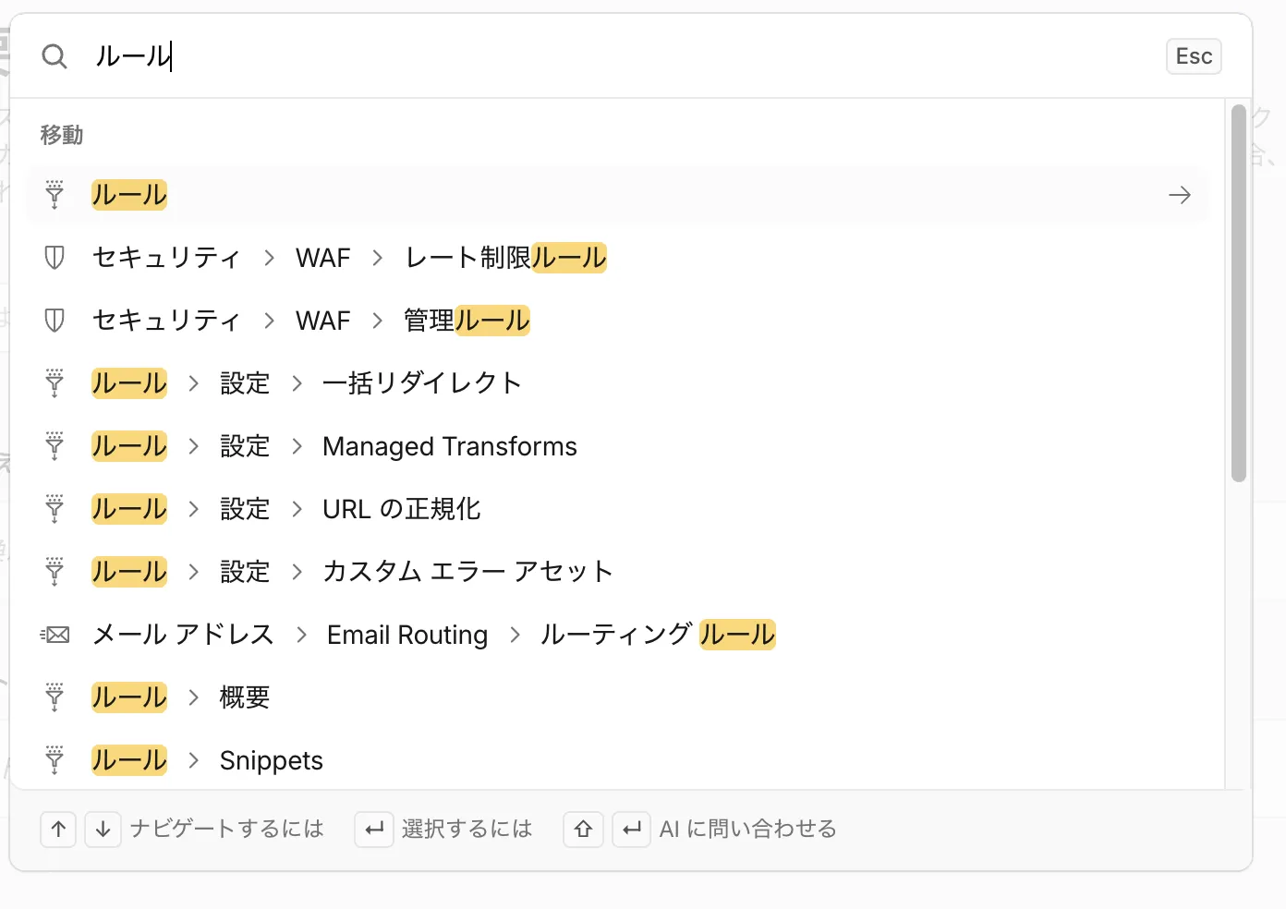
Task: Click the results list scrollbar thumb
Action: [1239, 293]
